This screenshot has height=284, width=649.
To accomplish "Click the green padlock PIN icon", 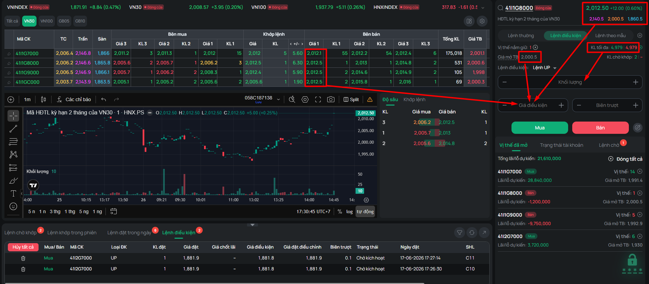I will click(x=632, y=260).
